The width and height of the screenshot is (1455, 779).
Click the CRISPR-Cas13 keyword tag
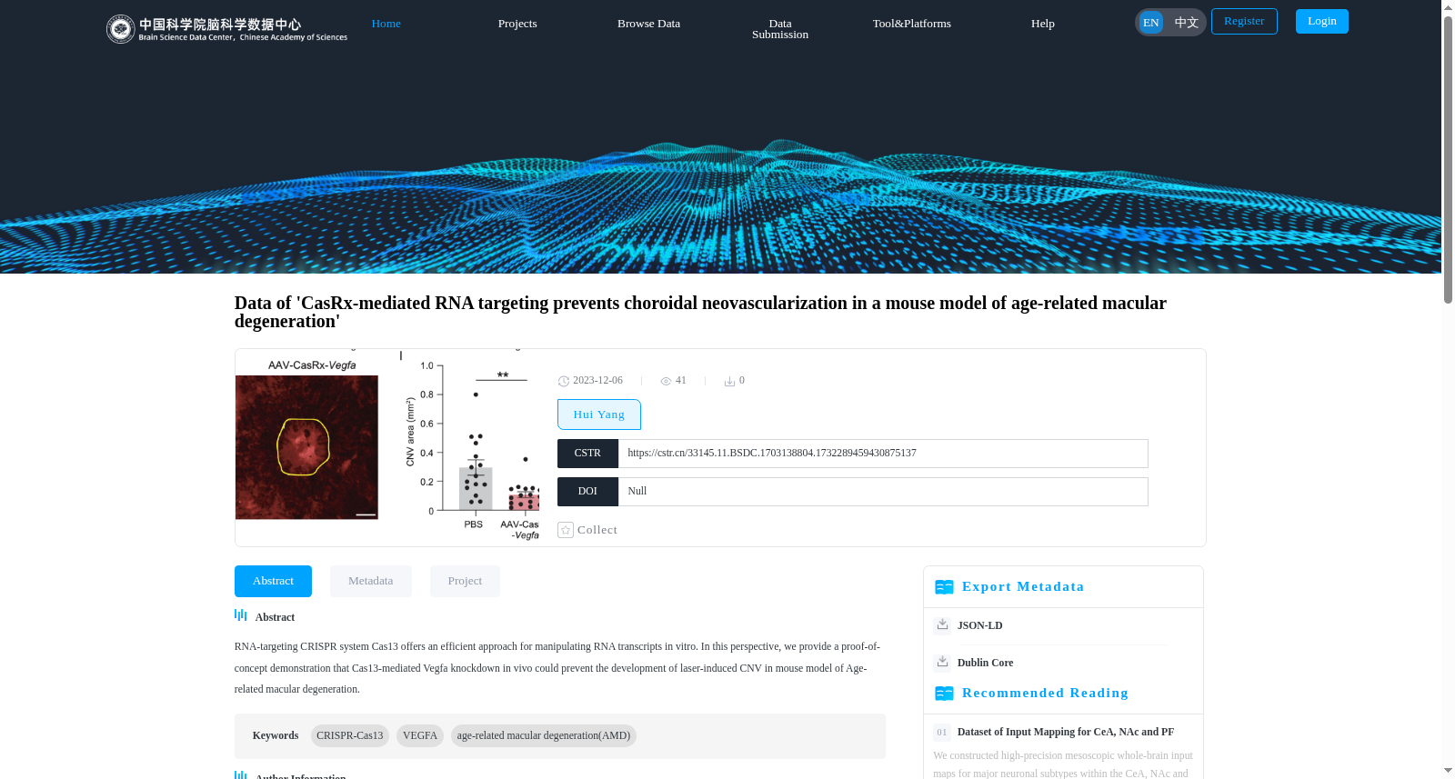350,735
